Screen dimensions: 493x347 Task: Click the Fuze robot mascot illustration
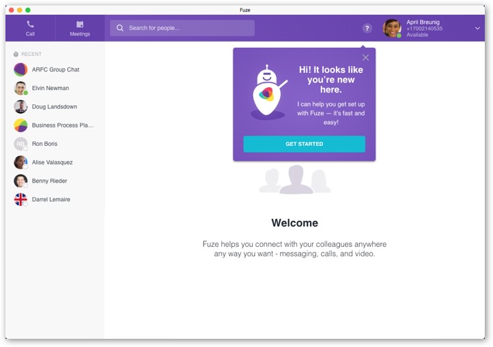[269, 92]
